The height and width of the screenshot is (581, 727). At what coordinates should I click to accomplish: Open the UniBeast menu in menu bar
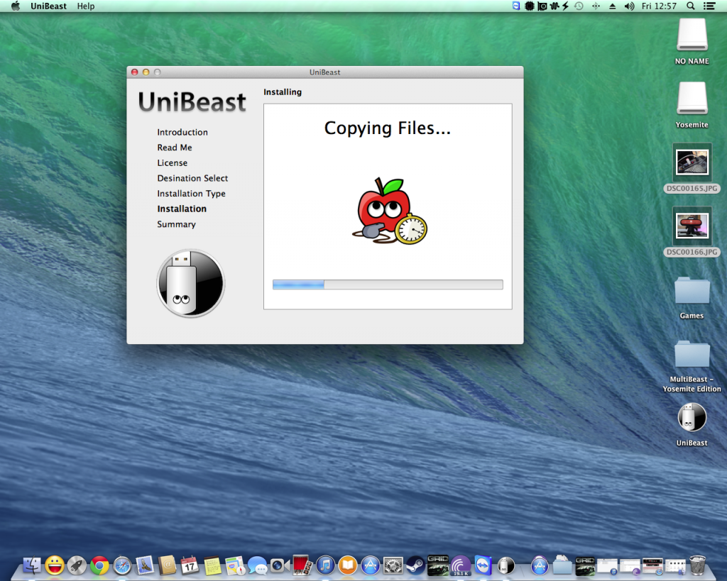coord(48,6)
